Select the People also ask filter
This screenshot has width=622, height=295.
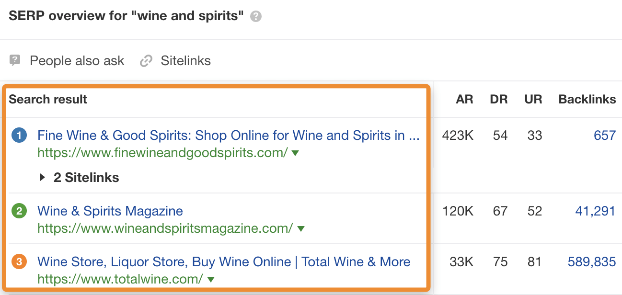pyautogui.click(x=77, y=60)
